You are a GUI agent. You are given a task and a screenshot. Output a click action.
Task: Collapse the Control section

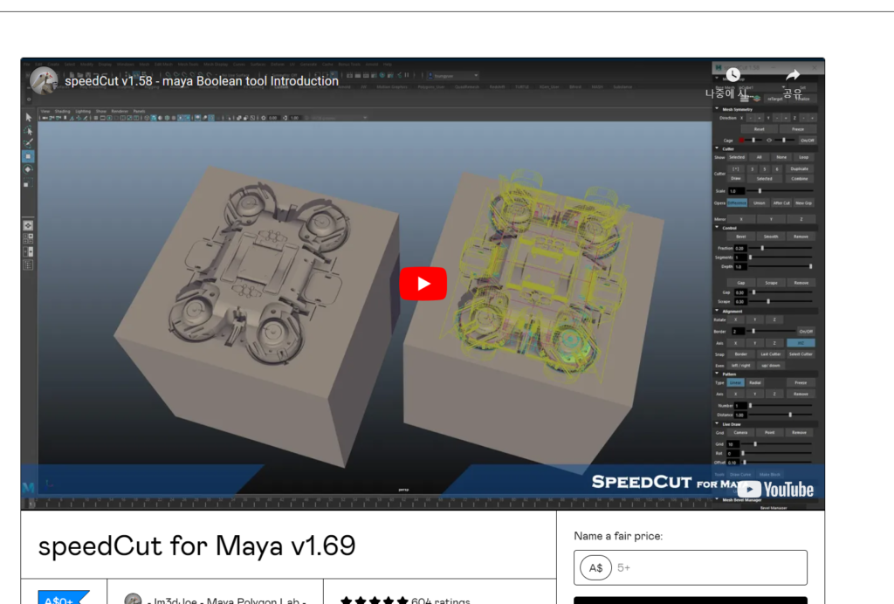click(718, 227)
